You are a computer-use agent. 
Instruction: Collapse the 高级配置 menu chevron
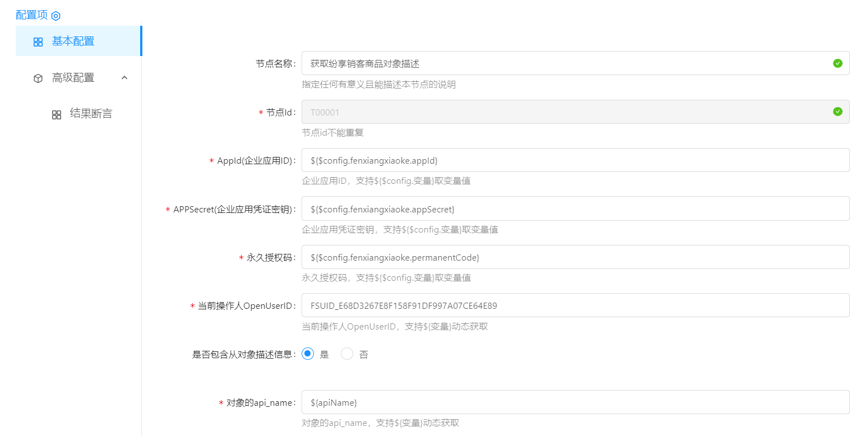(x=124, y=78)
